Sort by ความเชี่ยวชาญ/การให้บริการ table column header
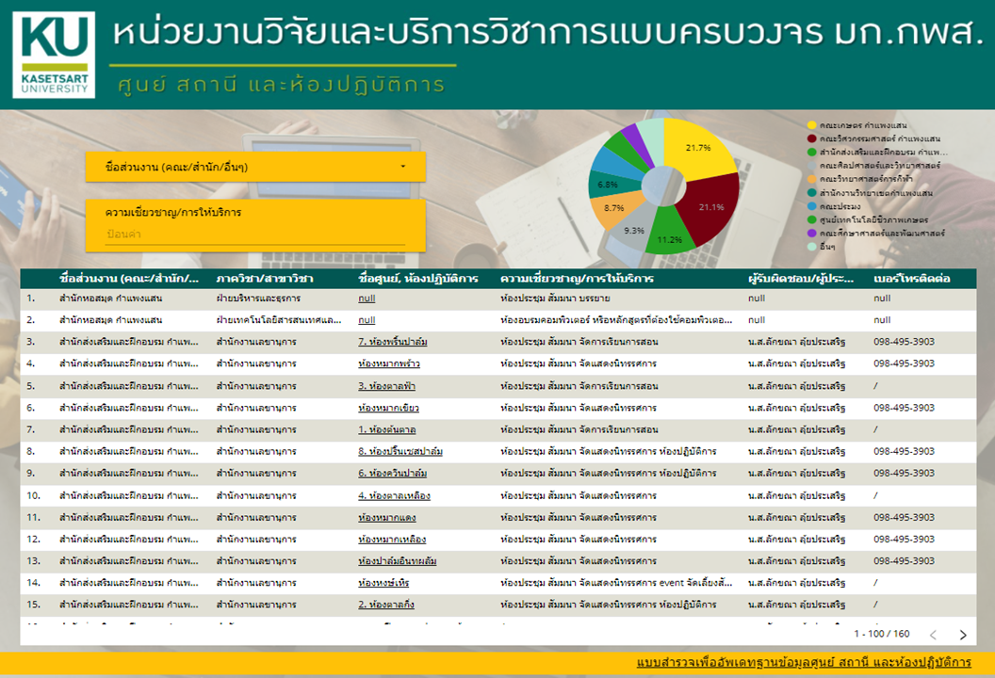Viewport: 995px width, 678px height. pyautogui.click(x=577, y=279)
